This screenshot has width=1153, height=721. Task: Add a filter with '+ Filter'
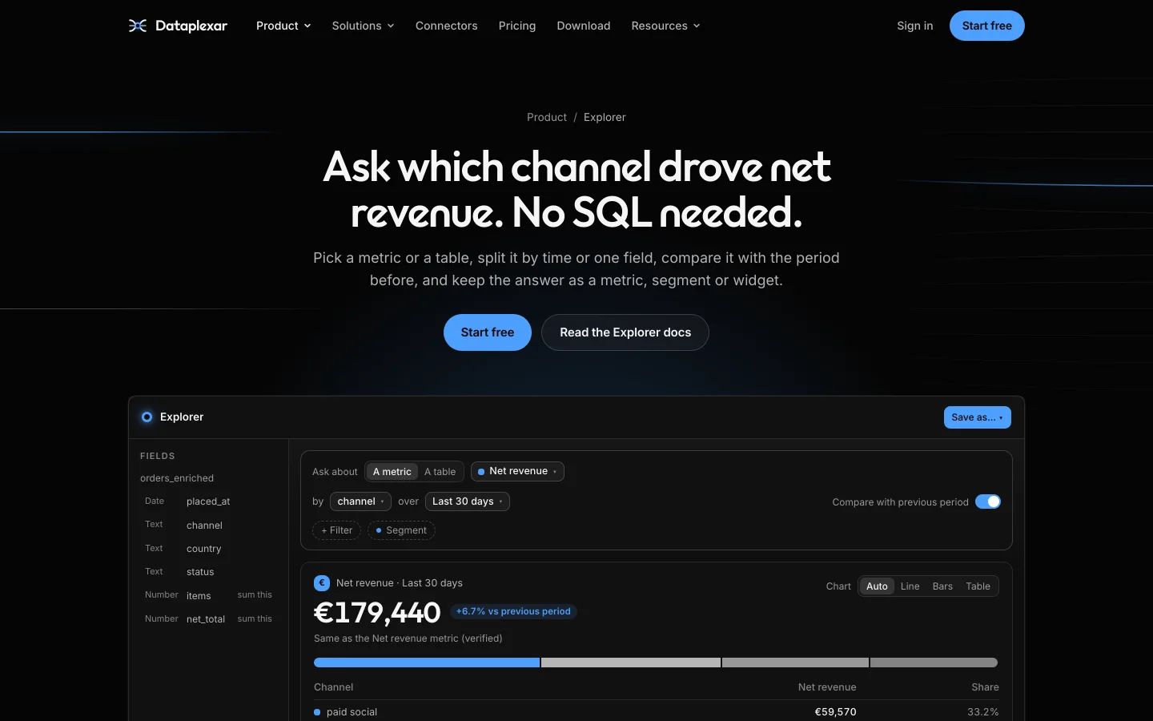click(336, 530)
